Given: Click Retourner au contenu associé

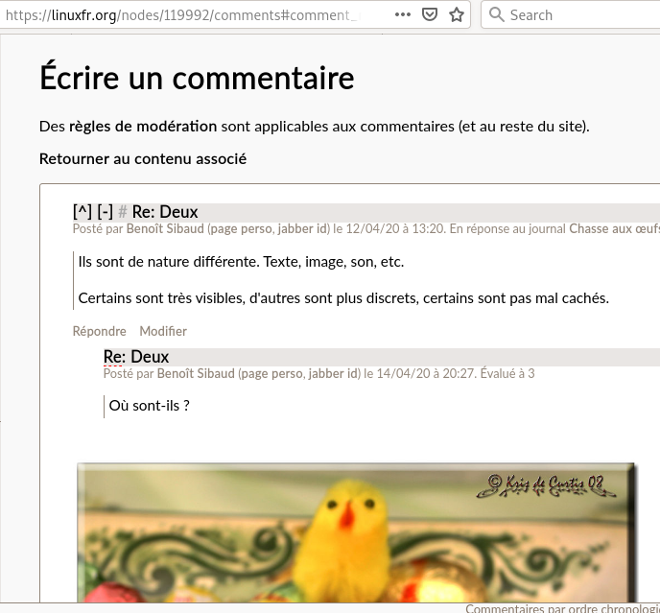Looking at the screenshot, I should click(x=143, y=158).
